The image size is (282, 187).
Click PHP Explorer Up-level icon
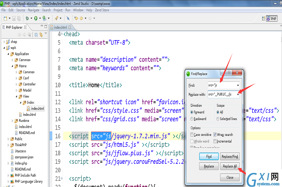pyautogui.click(x=29, y=35)
